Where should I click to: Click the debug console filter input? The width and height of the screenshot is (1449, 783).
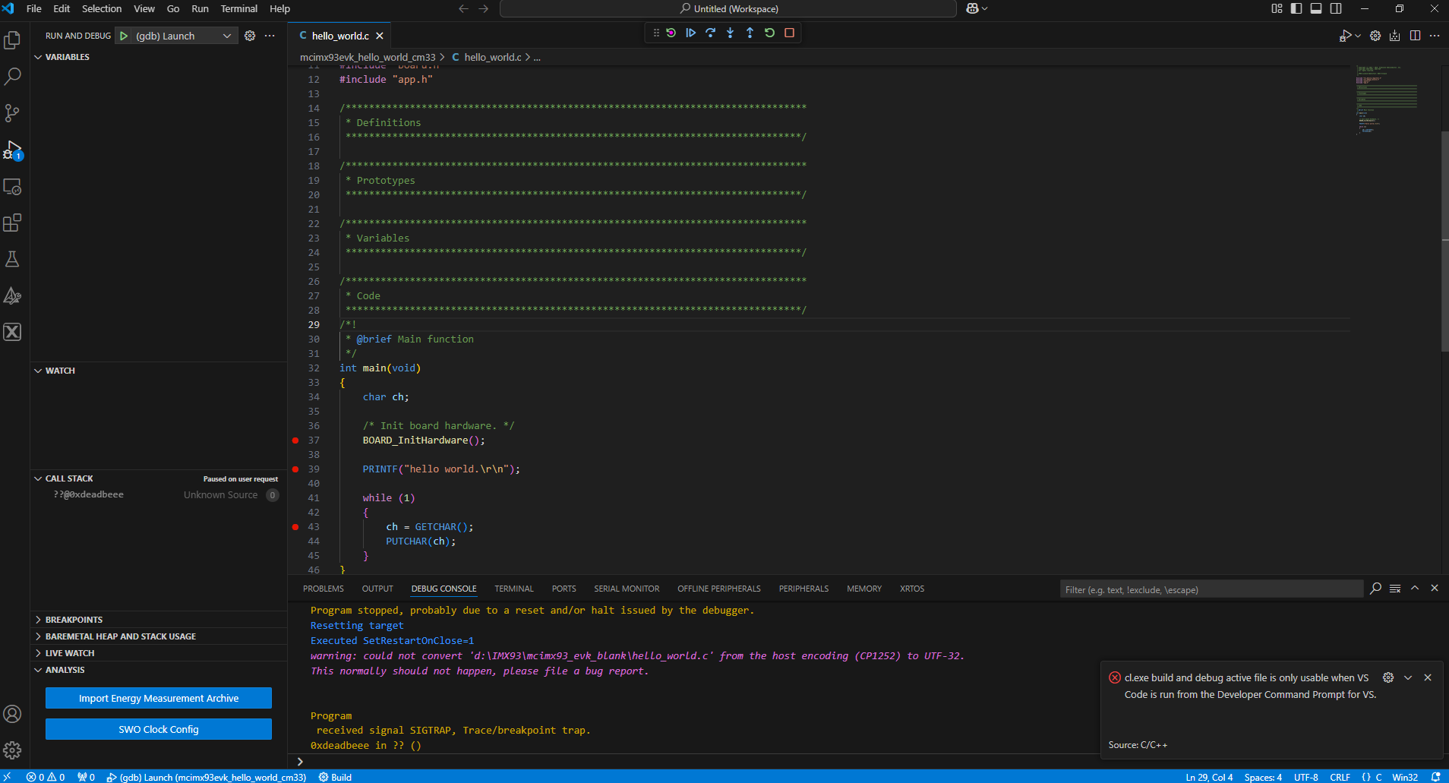(1211, 589)
